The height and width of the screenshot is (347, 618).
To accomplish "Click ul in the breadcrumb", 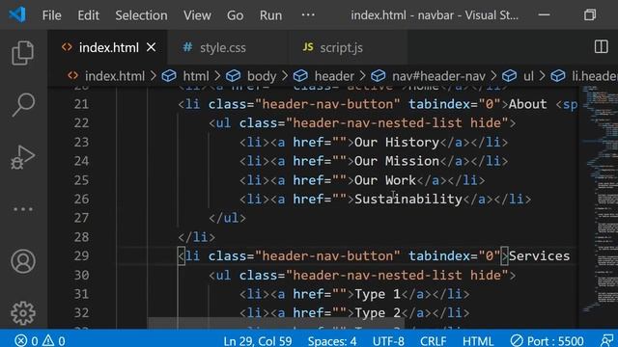I will pyautogui.click(x=528, y=76).
